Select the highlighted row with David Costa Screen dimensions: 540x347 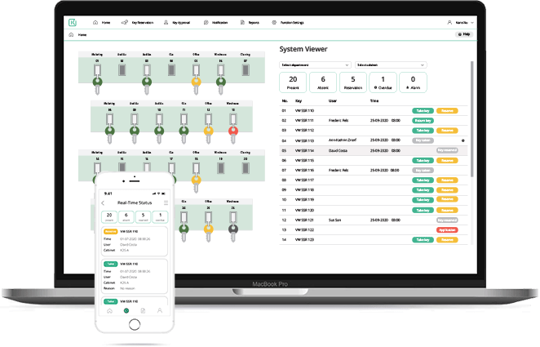click(x=374, y=150)
